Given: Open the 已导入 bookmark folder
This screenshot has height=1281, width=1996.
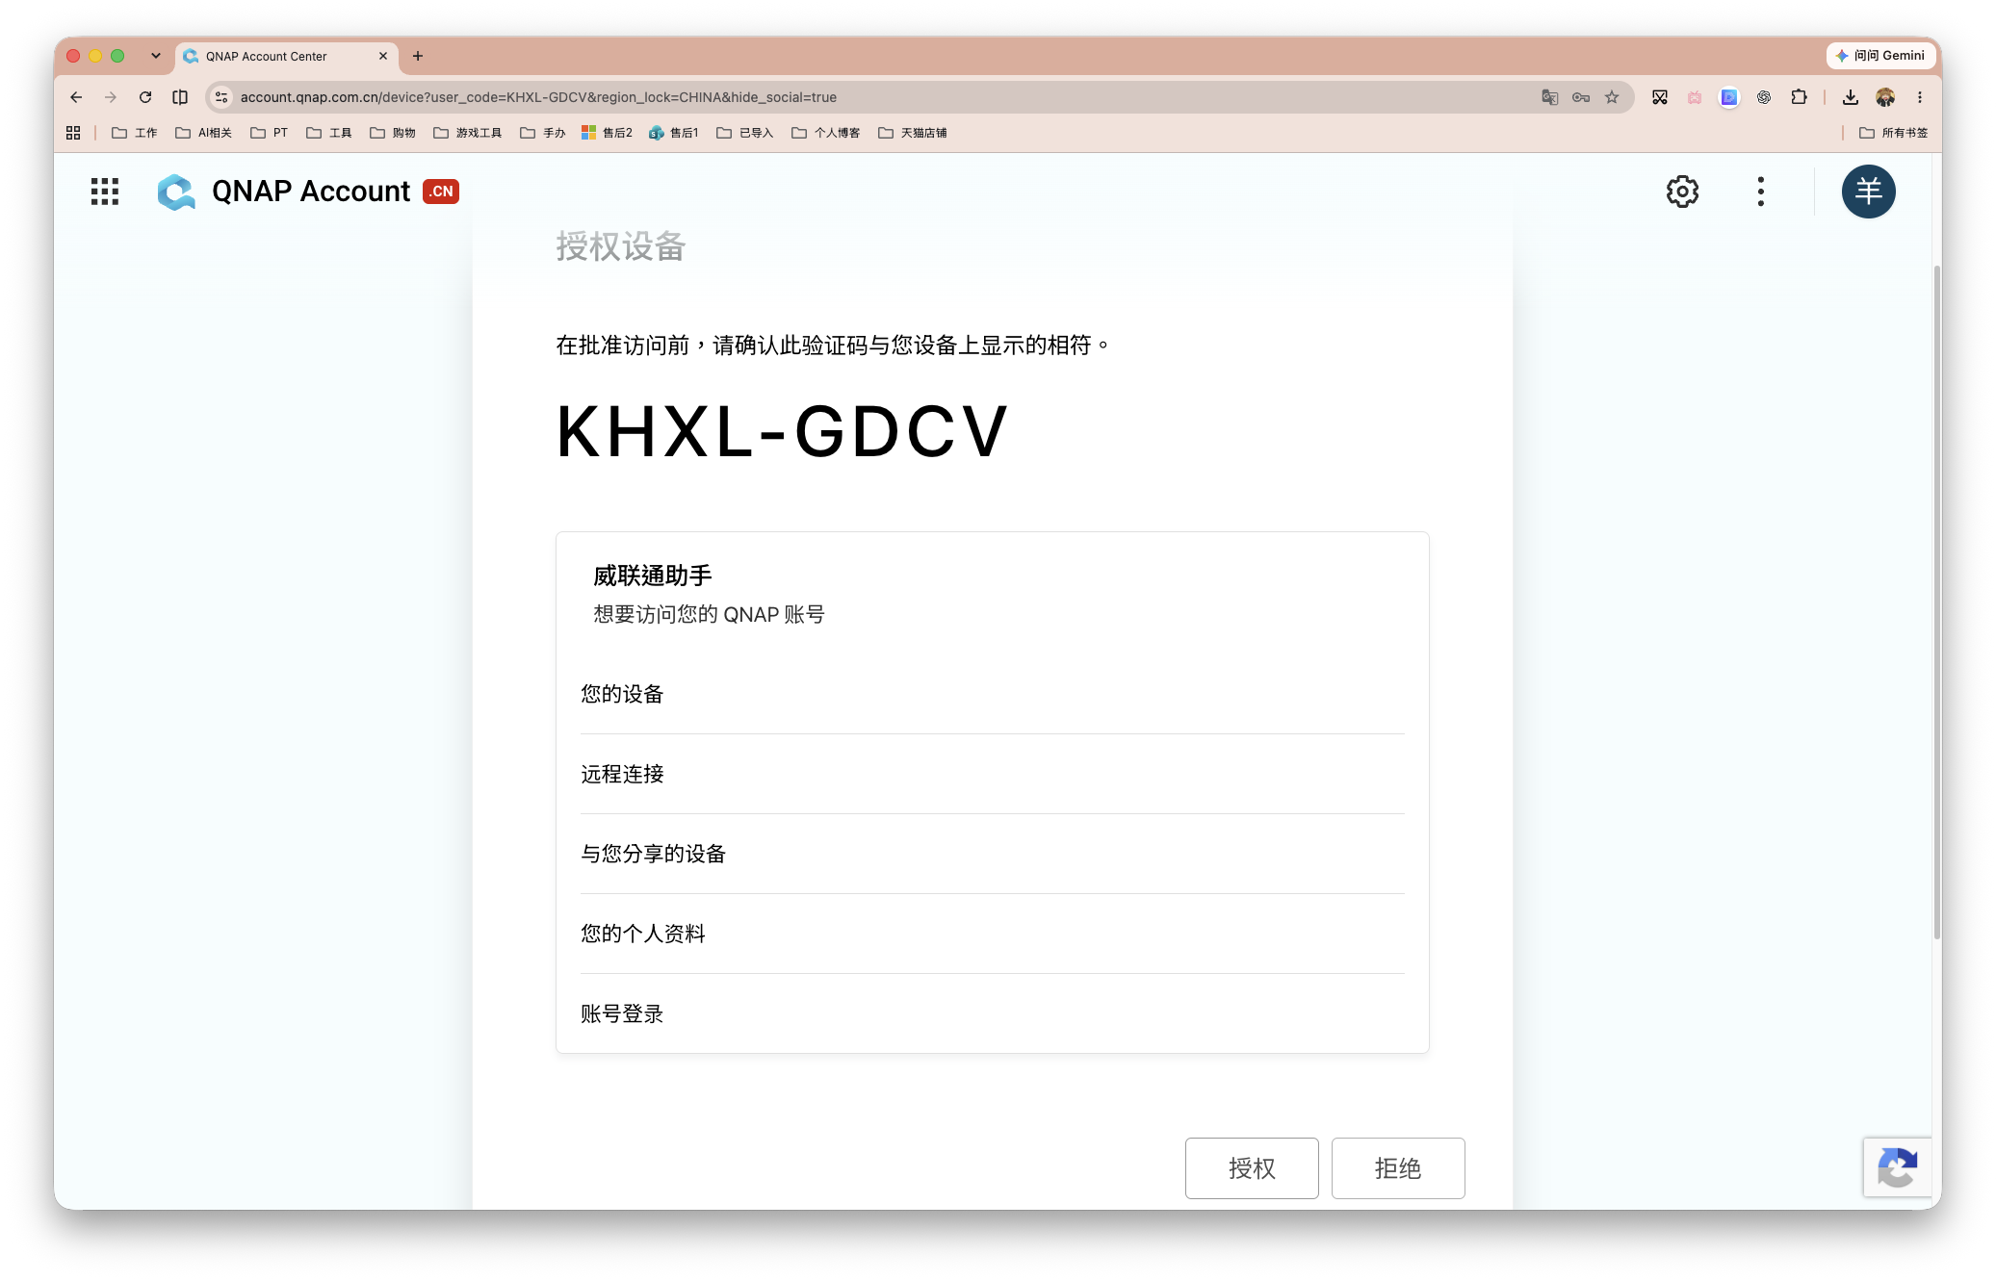Looking at the screenshot, I should click(744, 133).
